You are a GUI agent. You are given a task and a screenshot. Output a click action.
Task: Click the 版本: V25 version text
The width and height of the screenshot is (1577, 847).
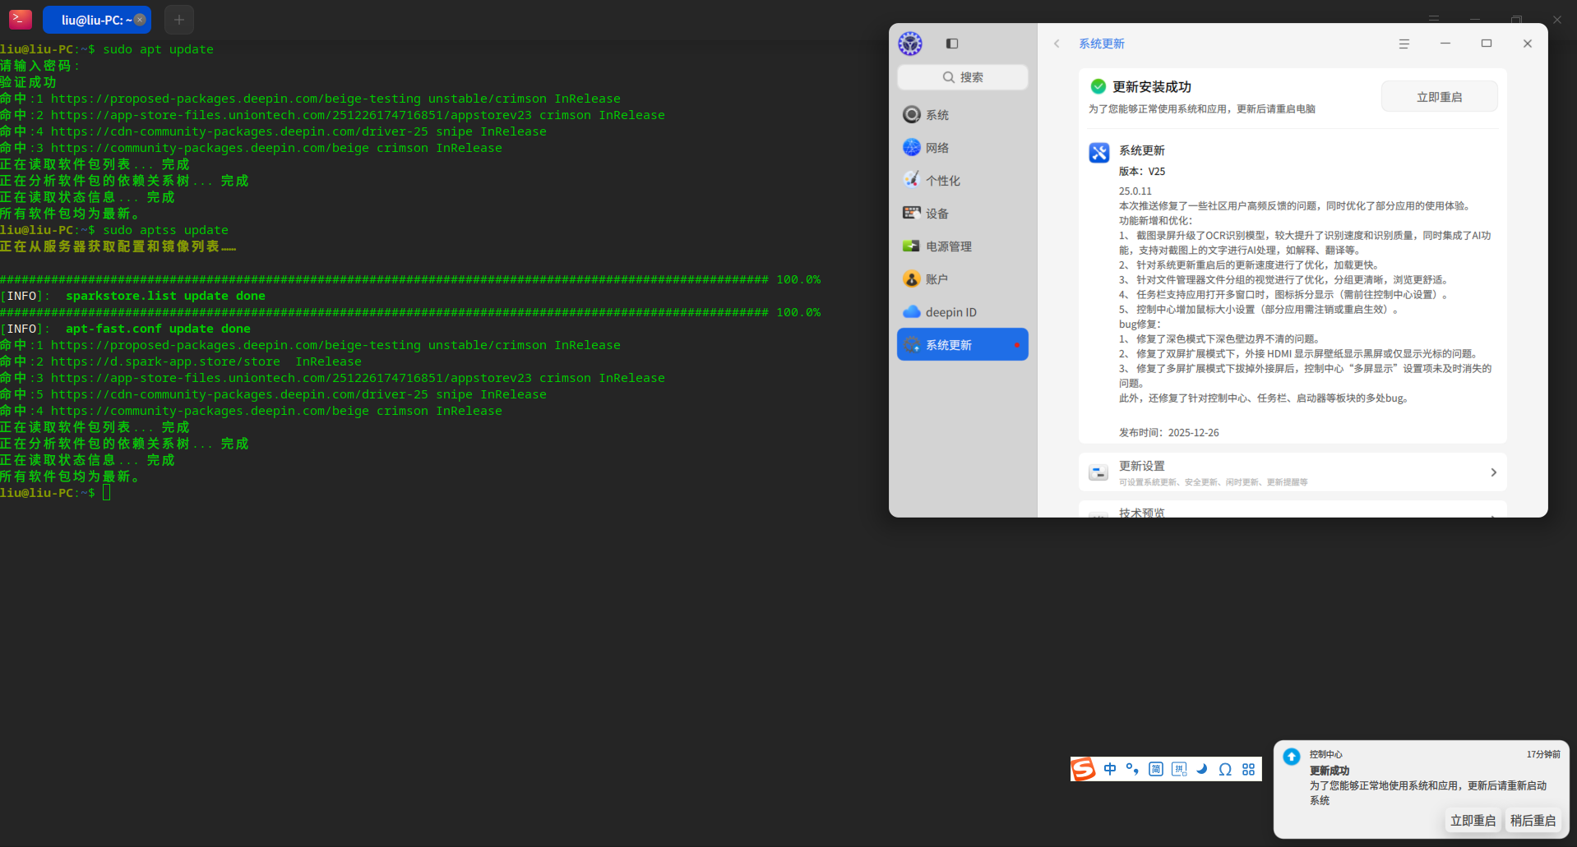pos(1141,172)
